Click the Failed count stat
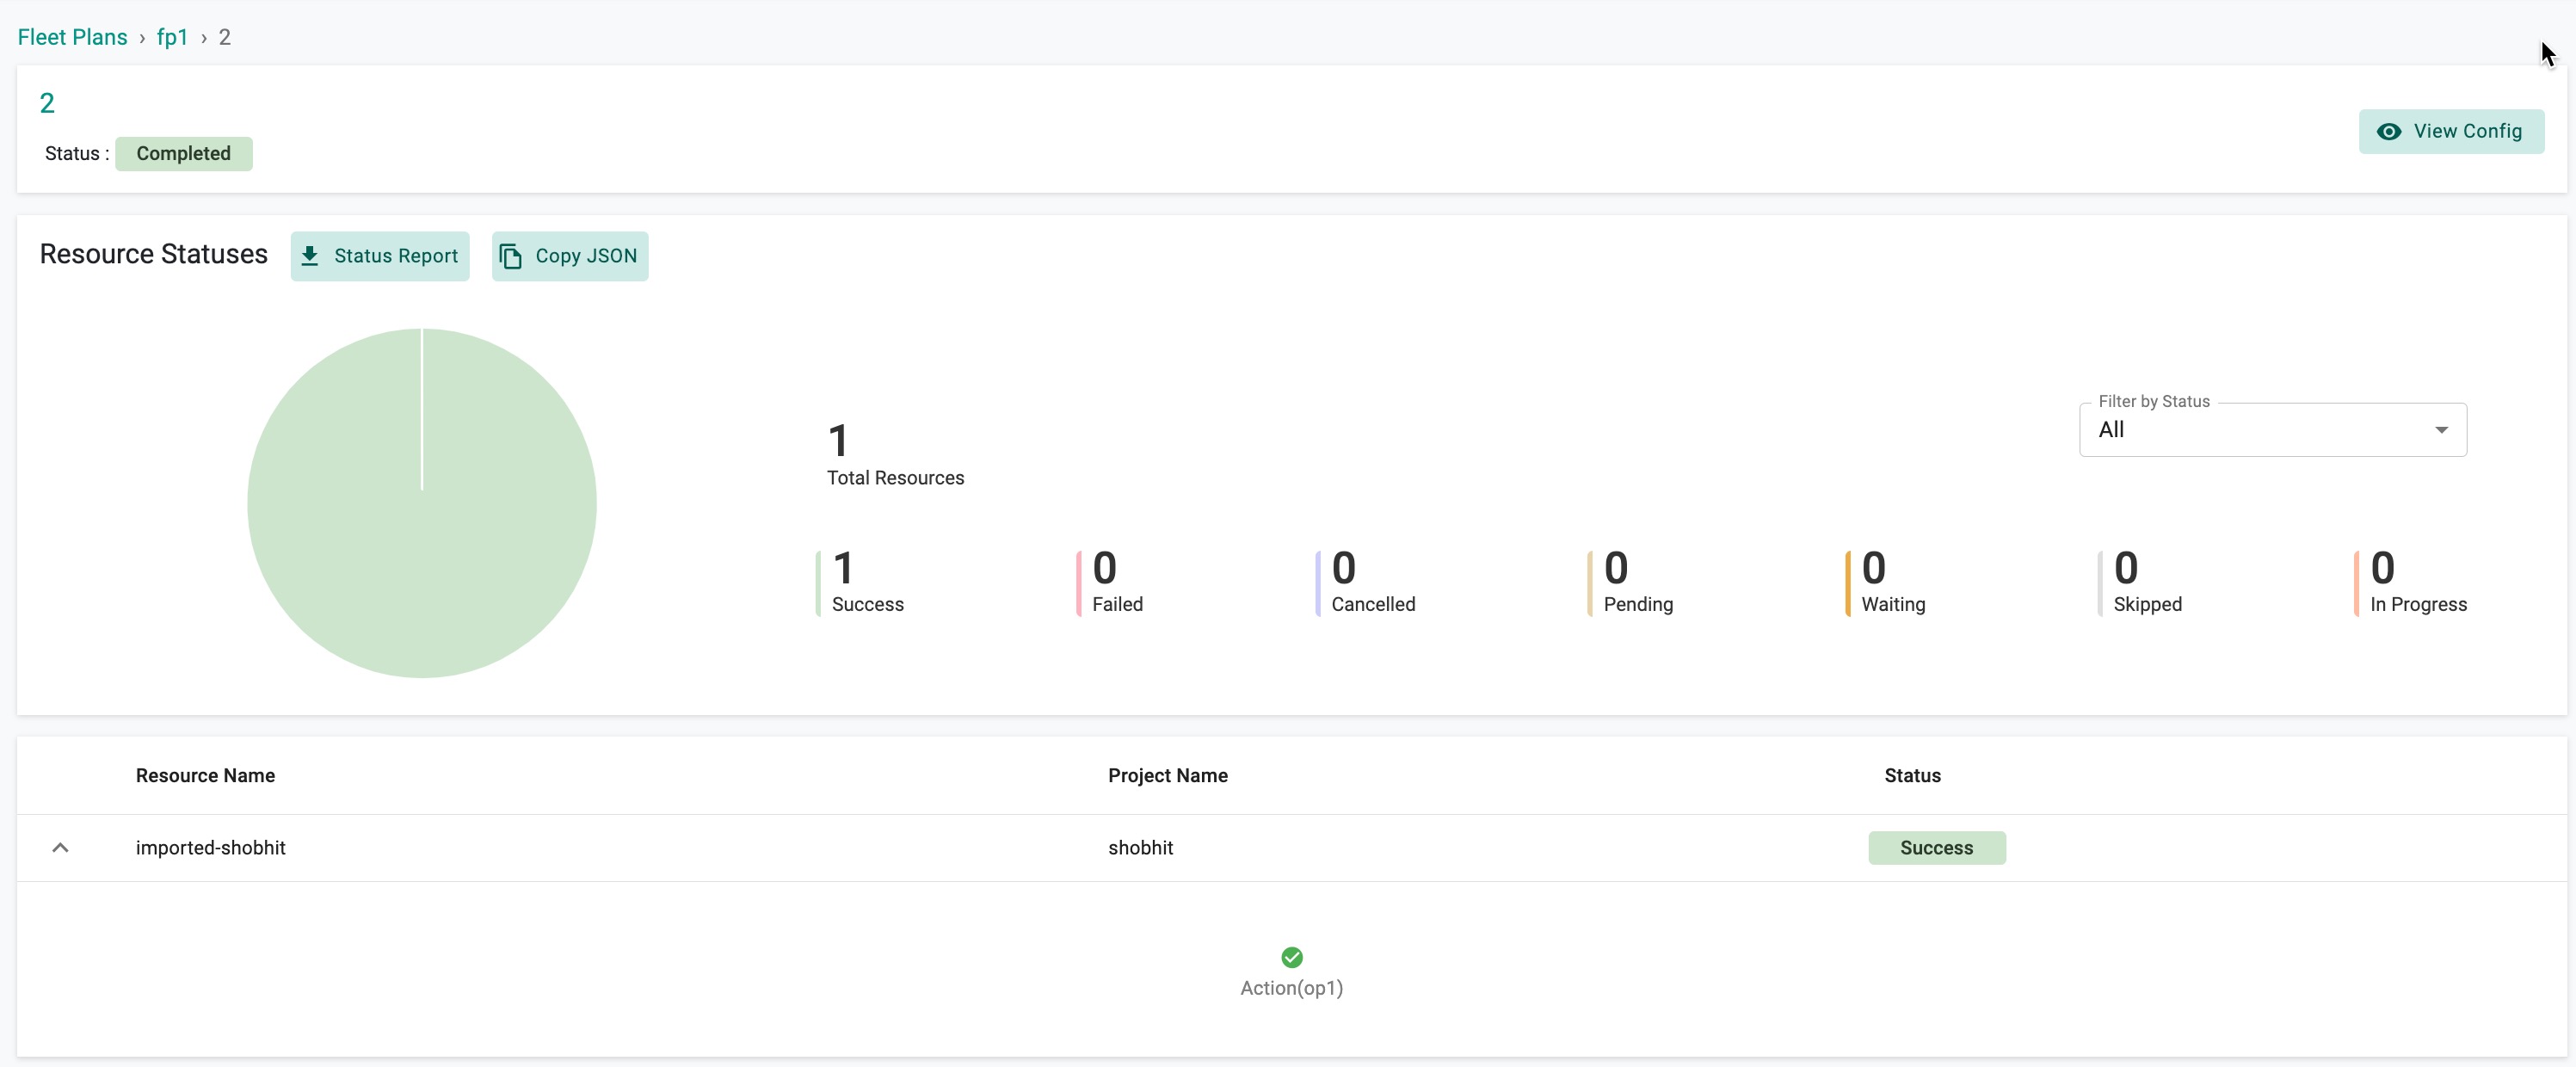 click(1110, 582)
